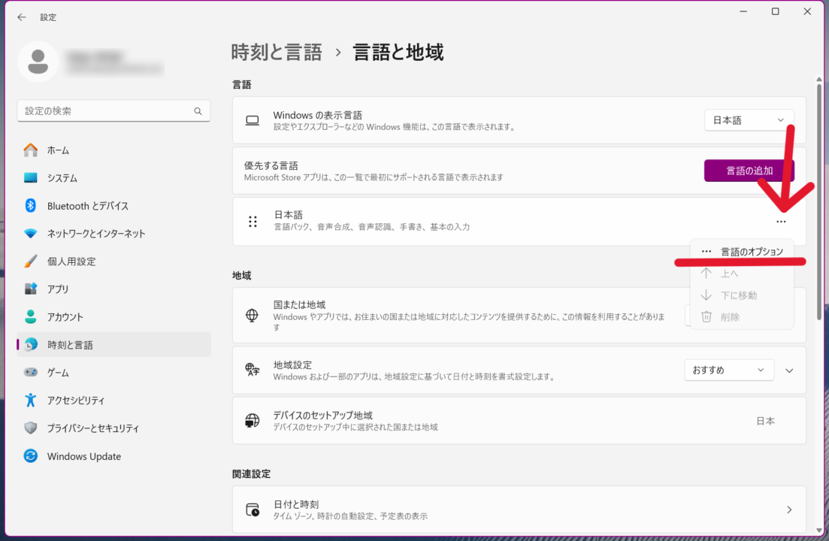This screenshot has width=829, height=541.
Task: Click the scrollbar down arrow
Action: coord(819,530)
